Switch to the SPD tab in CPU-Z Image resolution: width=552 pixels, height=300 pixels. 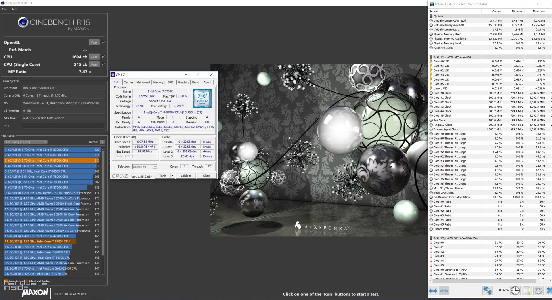[x=170, y=82]
